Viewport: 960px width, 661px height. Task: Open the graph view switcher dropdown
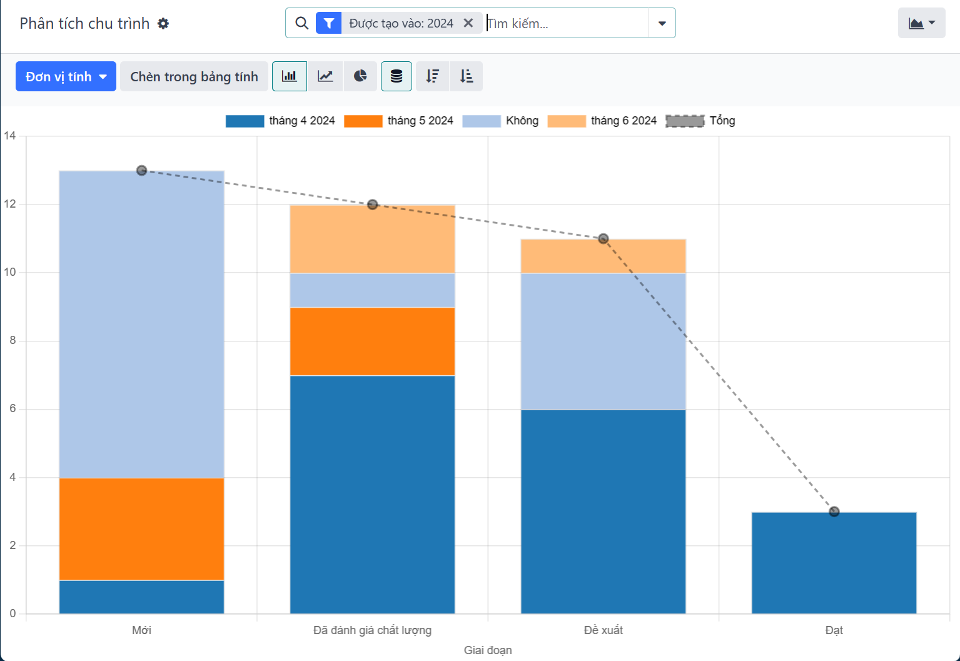921,23
